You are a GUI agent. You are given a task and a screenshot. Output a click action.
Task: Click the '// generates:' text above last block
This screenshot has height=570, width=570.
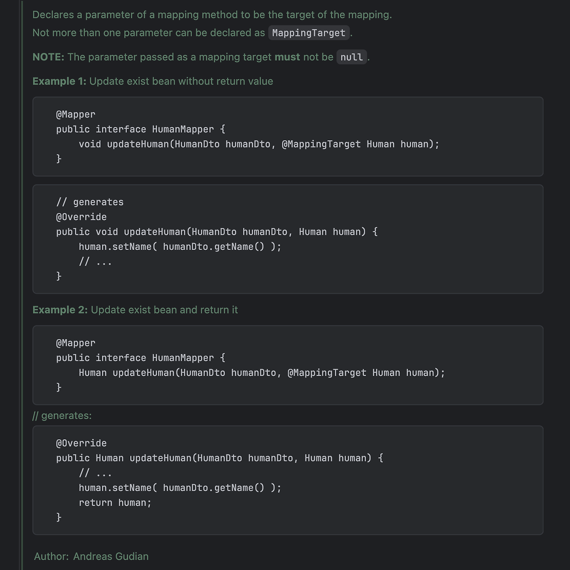62,416
